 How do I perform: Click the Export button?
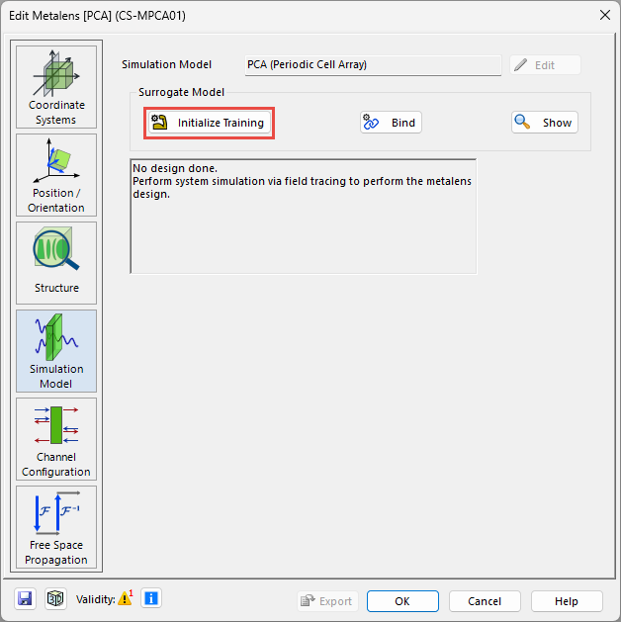tap(326, 601)
